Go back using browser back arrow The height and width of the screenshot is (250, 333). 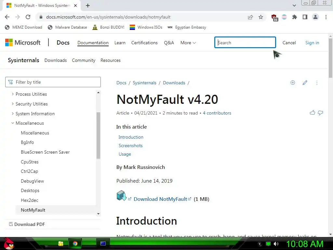(7, 17)
